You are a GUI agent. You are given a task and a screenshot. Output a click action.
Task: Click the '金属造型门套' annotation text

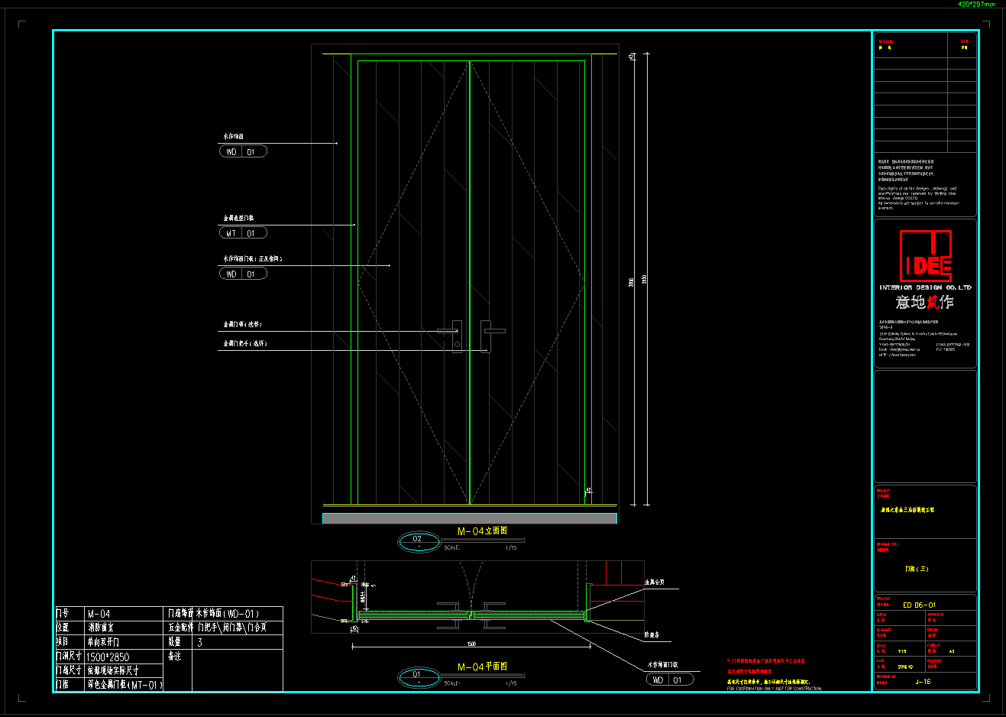pyautogui.click(x=238, y=218)
